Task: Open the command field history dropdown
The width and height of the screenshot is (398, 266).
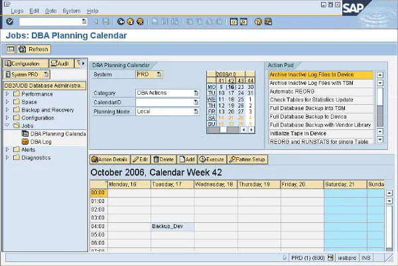Action: click(84, 22)
